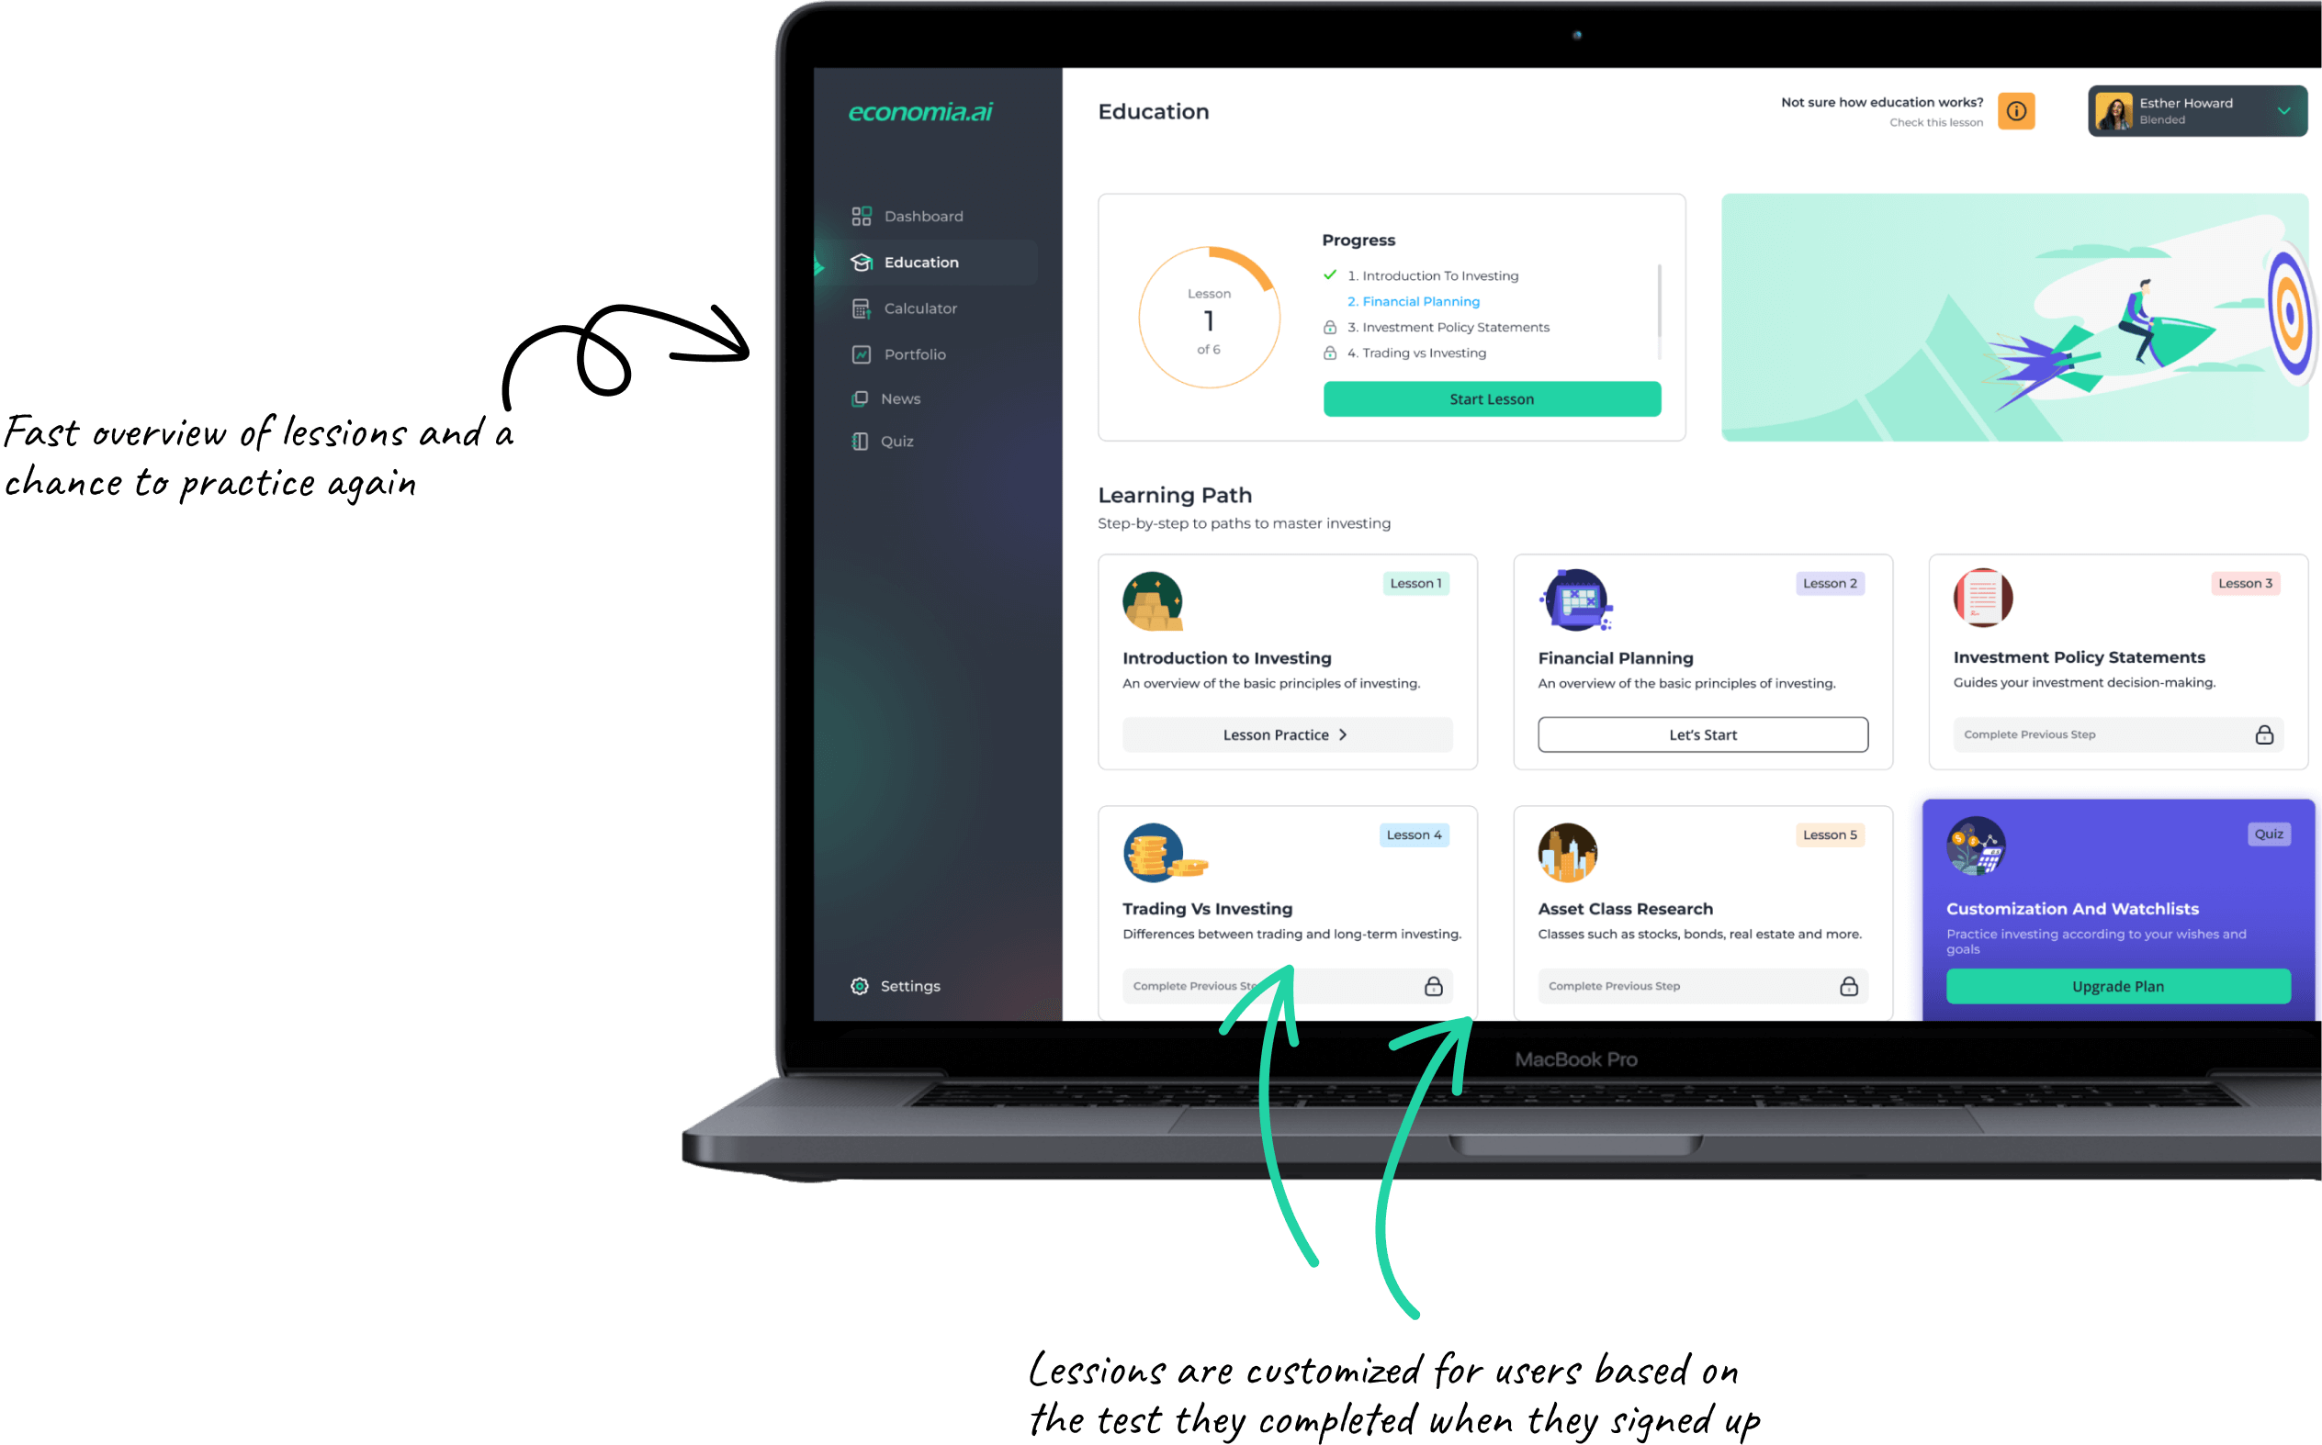The height and width of the screenshot is (1445, 2322).
Task: Click Upgrade Plan button on quiz card
Action: [2117, 986]
